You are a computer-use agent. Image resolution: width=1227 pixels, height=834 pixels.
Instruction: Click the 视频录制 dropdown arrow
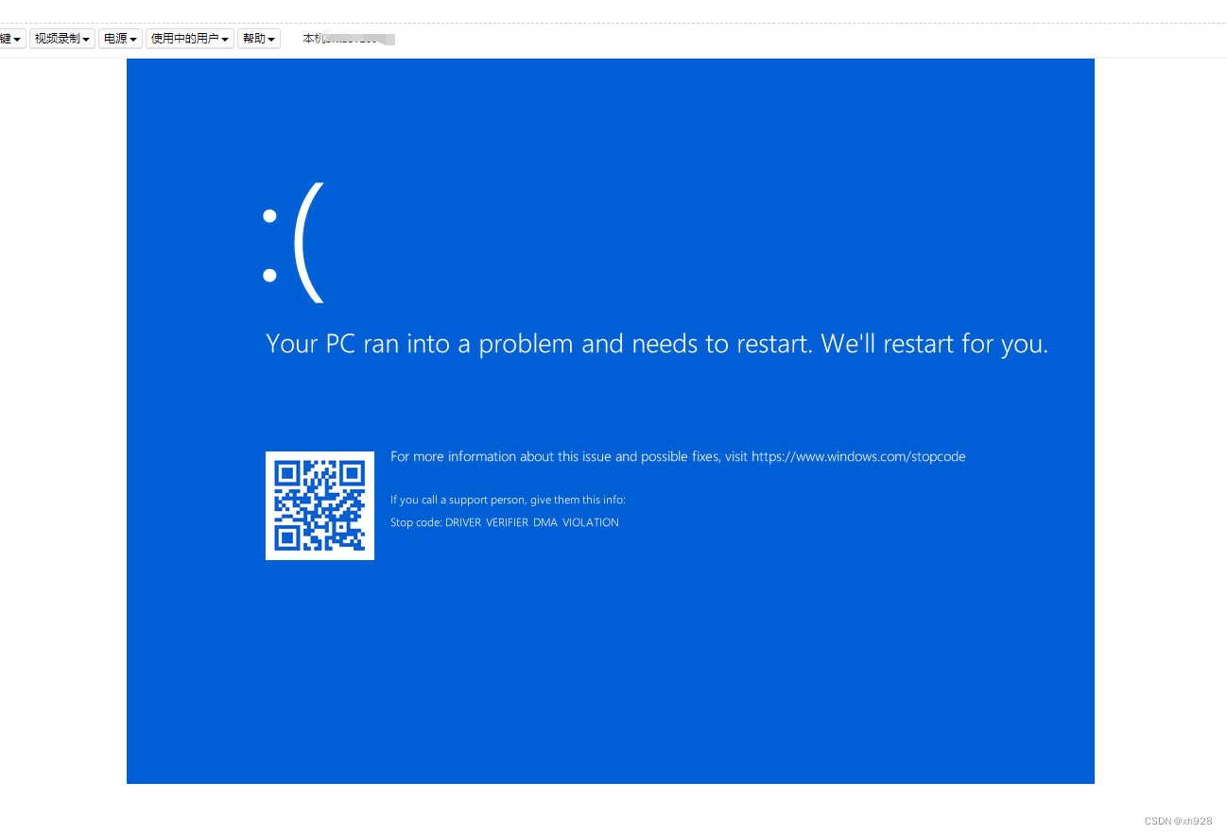click(86, 39)
